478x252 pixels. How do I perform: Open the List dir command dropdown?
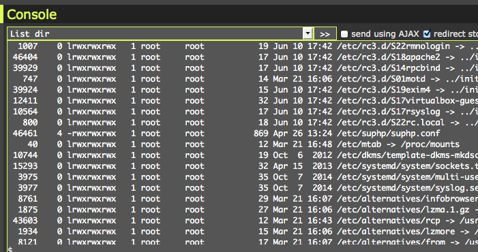coord(308,33)
